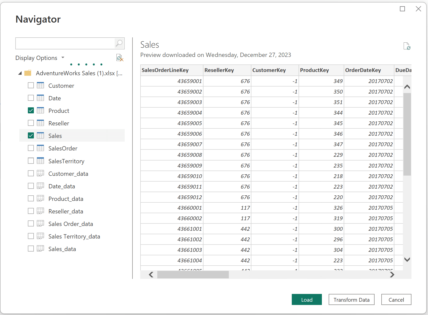Viewport: 428px width, 315px height.
Task: Select the SalesTerritory tree item label
Action: coord(66,161)
